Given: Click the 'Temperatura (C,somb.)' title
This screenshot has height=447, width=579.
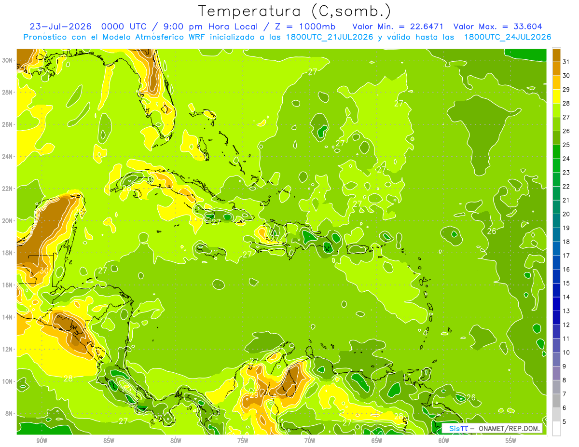Looking at the screenshot, I should pos(295,11).
